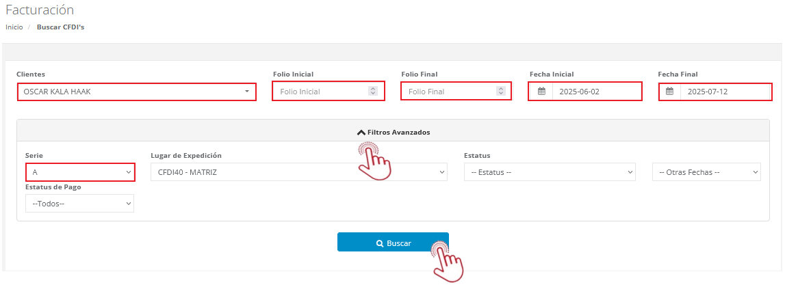Expand the Lugar de Expedición dropdown
The image size is (785, 287).
point(298,172)
